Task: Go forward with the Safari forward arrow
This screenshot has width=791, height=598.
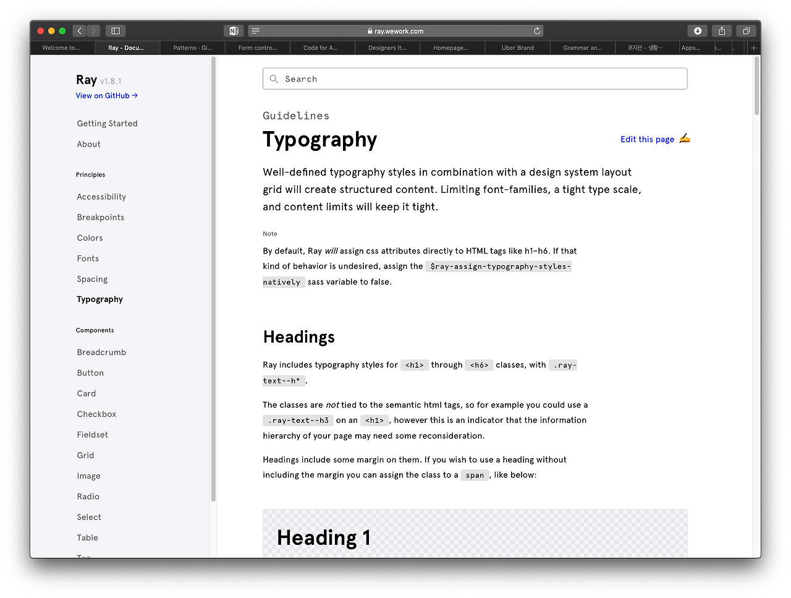Action: [93, 31]
